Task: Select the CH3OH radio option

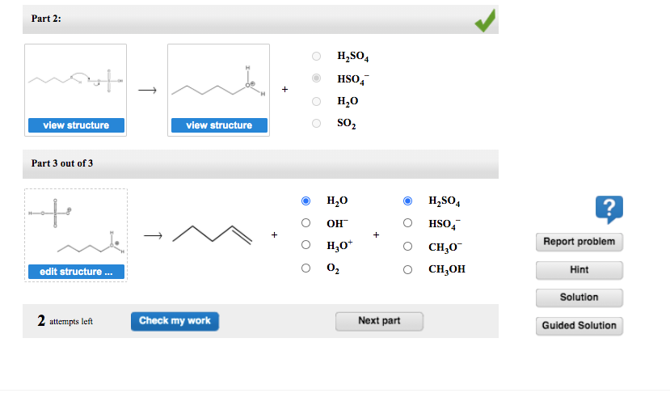Action: [407, 269]
